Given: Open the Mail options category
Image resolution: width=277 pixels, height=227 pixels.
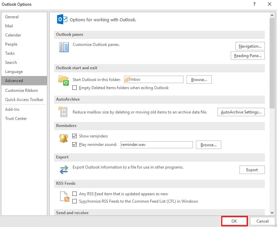Looking at the screenshot, I should (24, 26).
